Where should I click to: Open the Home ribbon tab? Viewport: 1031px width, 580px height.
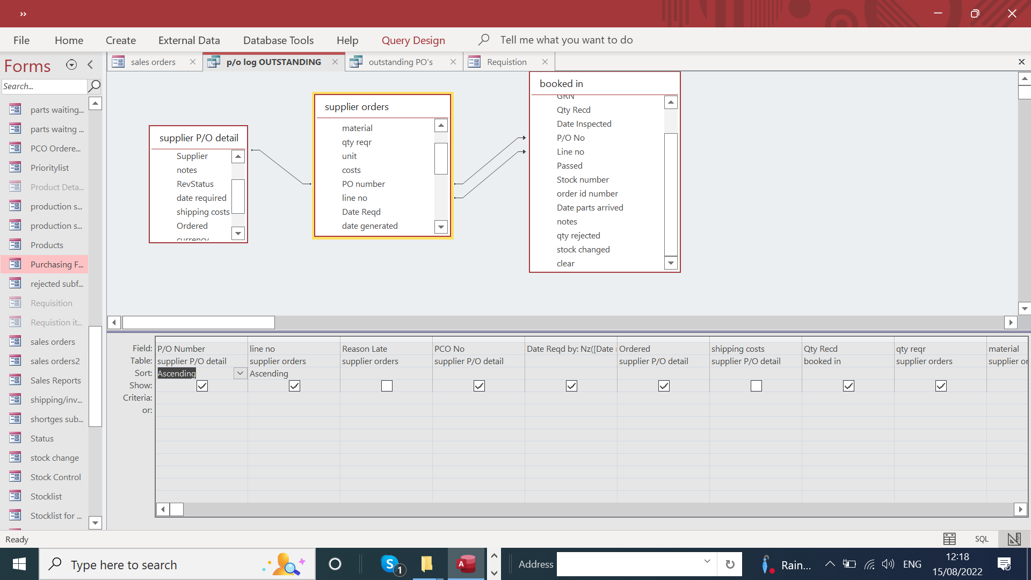[69, 40]
